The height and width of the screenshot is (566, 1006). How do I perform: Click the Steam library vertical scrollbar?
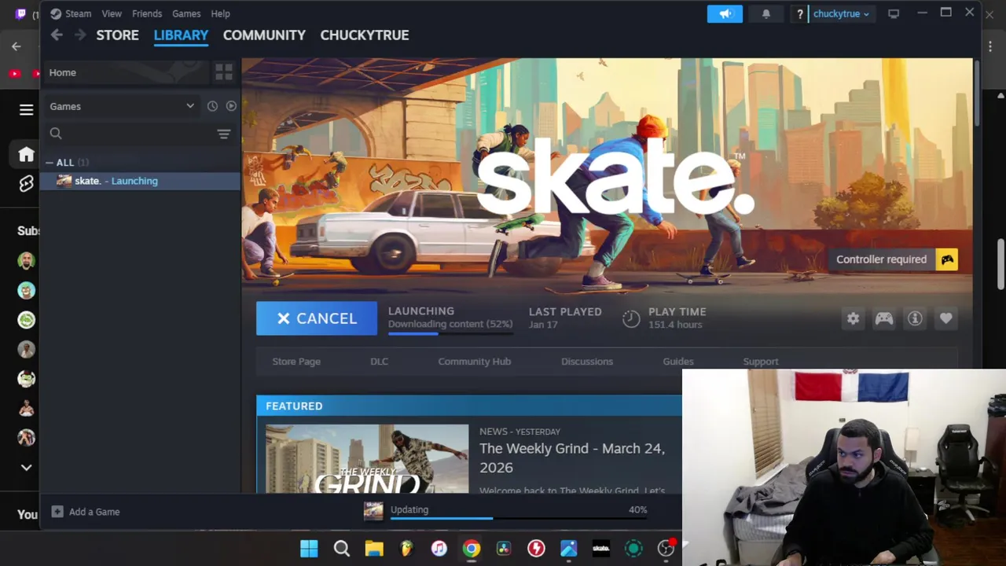[x=977, y=93]
